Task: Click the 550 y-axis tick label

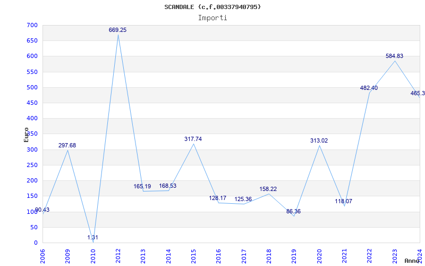Action: click(x=32, y=72)
